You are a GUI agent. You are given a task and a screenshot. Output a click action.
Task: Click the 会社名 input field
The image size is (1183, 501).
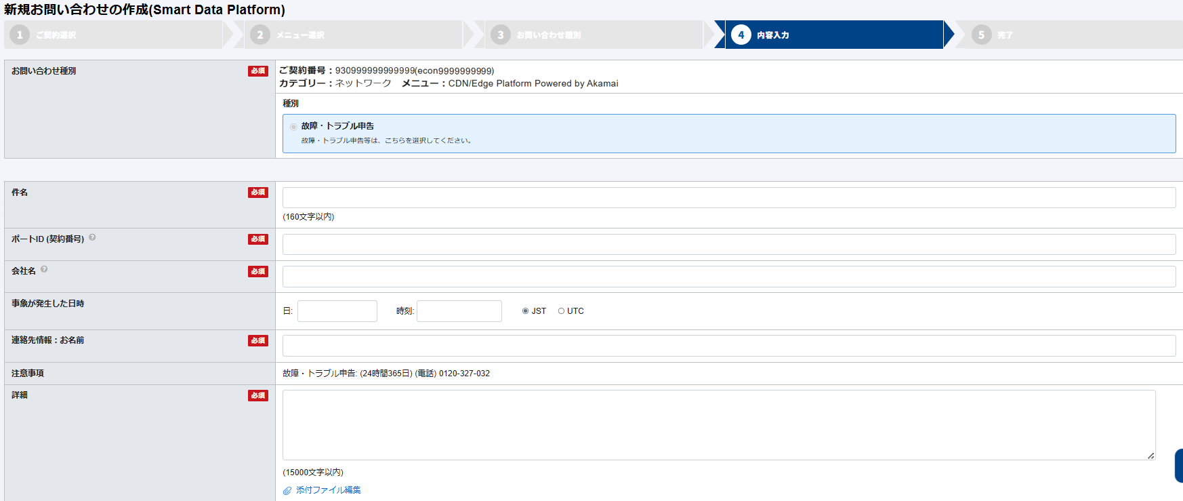[x=728, y=277]
